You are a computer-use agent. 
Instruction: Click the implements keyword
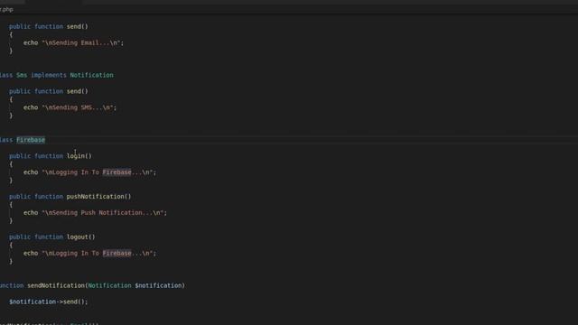pyautogui.click(x=49, y=75)
